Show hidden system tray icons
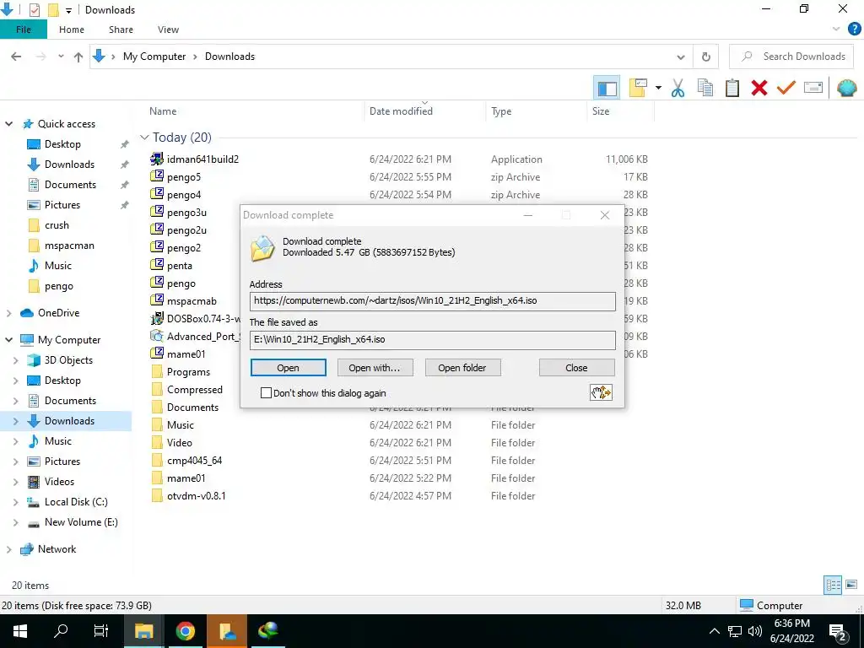Viewport: 864px width, 648px height. [x=714, y=631]
